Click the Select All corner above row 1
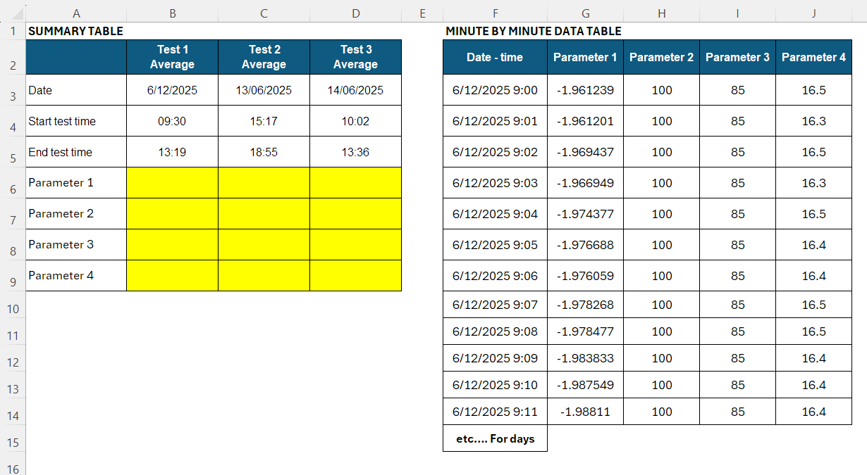867x475 pixels. pyautogui.click(x=13, y=13)
